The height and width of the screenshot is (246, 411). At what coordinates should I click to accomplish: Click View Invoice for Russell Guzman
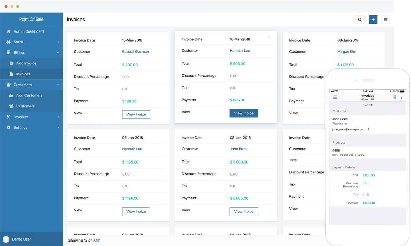136,114
